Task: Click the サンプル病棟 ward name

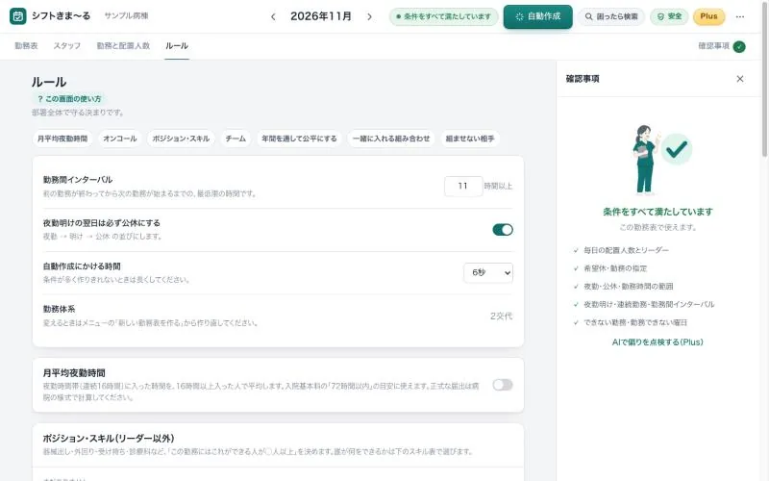Action: pos(126,16)
